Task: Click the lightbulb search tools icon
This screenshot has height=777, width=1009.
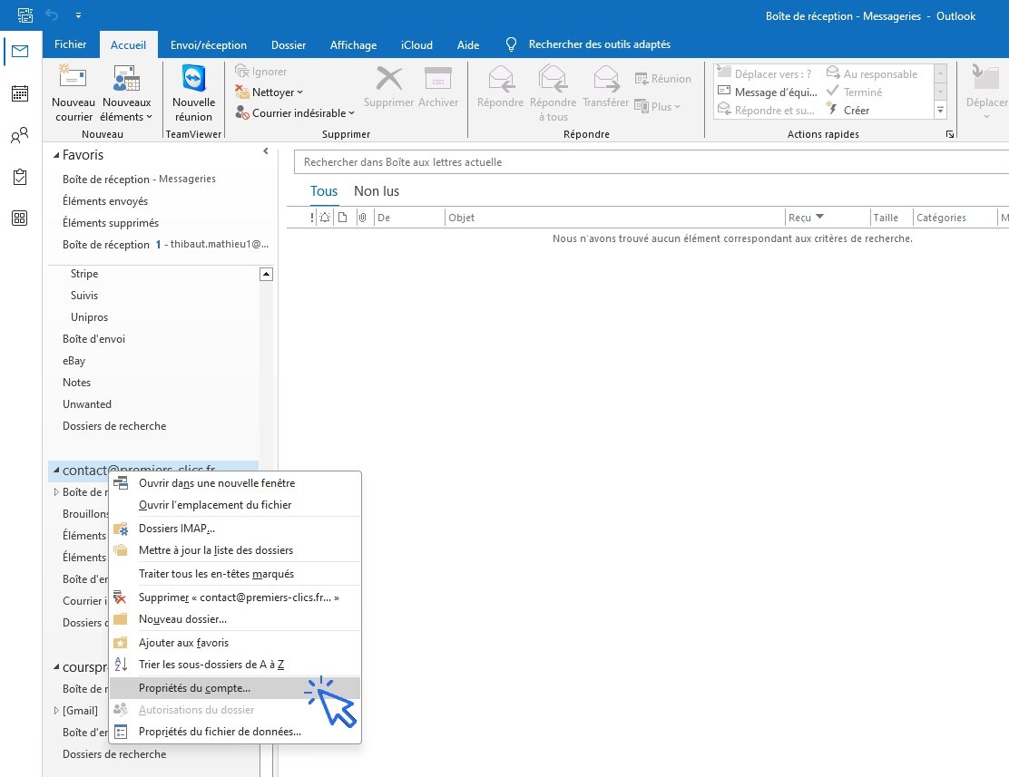Action: (x=511, y=44)
